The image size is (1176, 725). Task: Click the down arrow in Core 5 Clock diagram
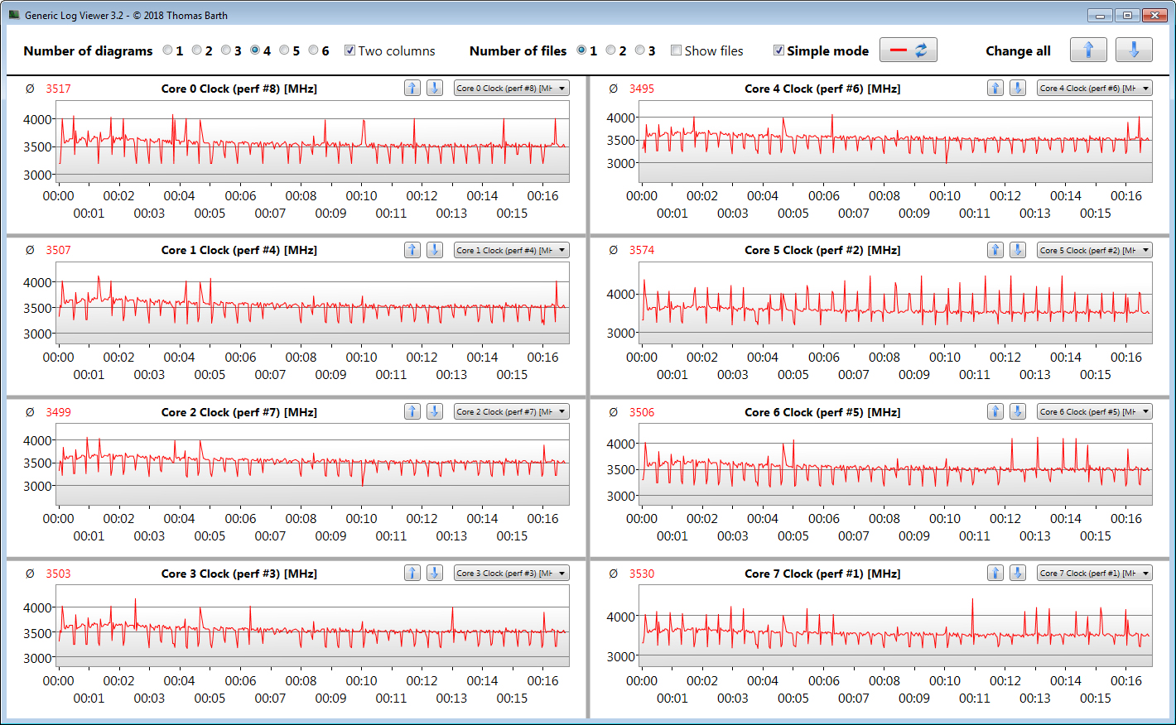[x=1018, y=249]
